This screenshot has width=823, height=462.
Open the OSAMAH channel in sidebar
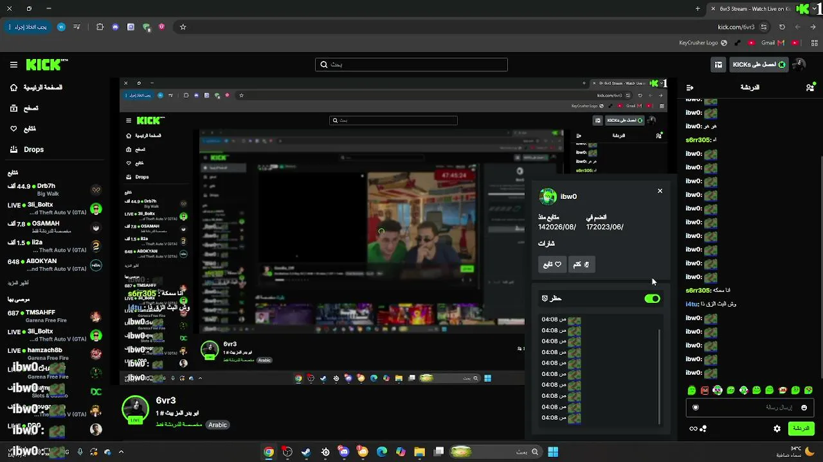tap(55, 227)
